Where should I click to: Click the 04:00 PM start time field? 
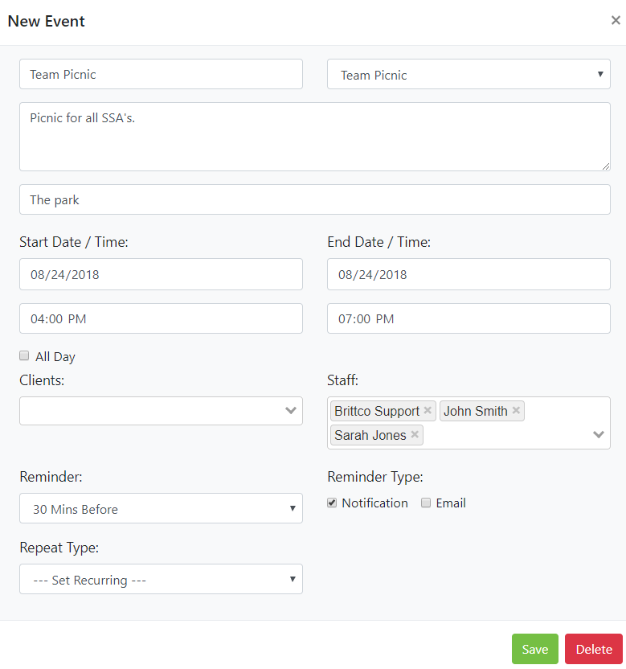point(161,319)
